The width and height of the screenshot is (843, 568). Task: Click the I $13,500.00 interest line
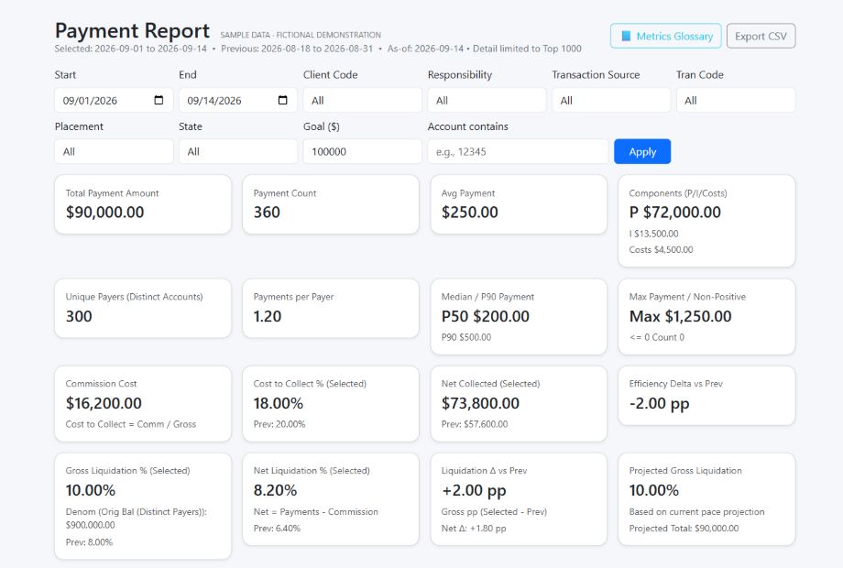[653, 234]
